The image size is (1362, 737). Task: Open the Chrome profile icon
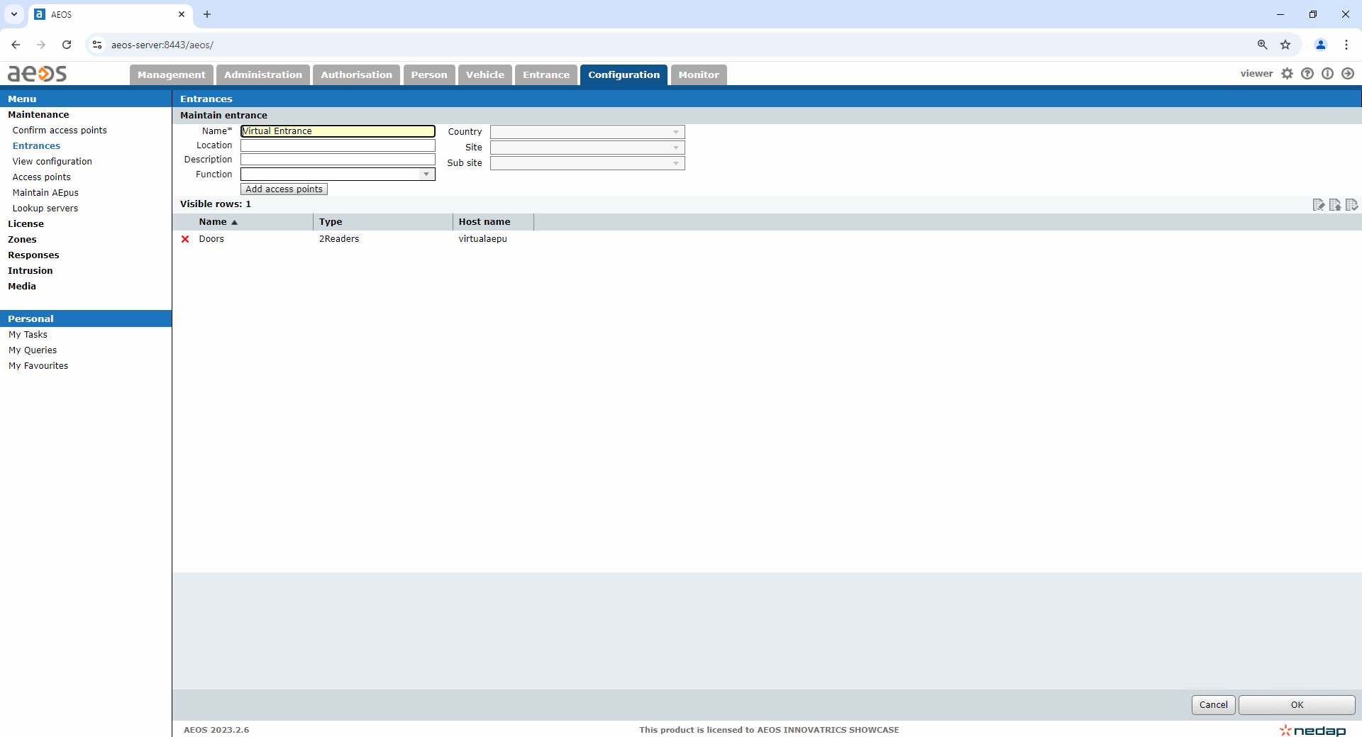1321,45
